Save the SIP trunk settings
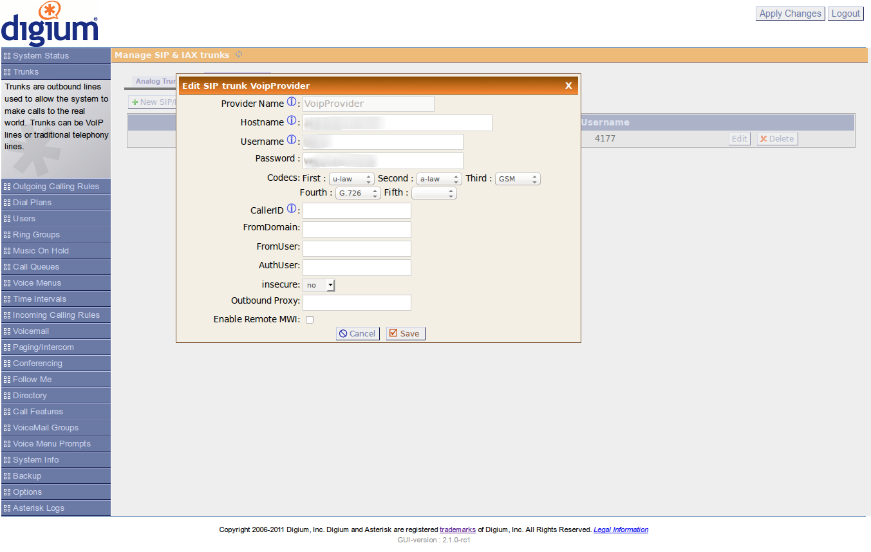Viewport: 871px width, 552px height. click(x=405, y=333)
